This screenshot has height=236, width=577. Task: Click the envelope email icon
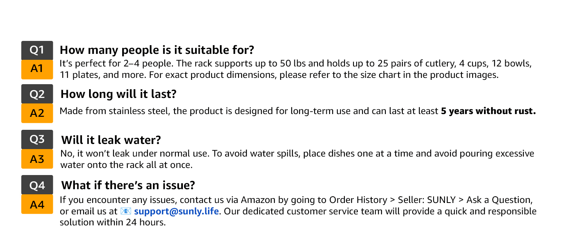126,211
